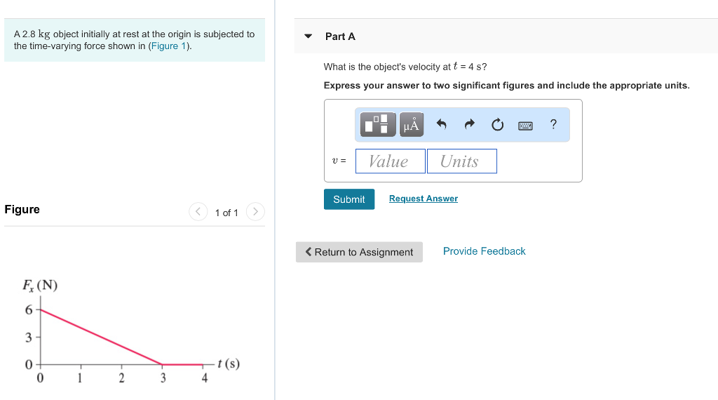Collapse Part A with the triangle

click(x=309, y=36)
